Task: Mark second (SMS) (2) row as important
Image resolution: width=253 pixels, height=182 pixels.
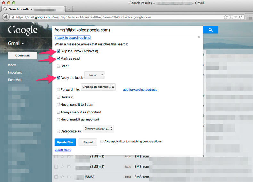Action: (69, 167)
